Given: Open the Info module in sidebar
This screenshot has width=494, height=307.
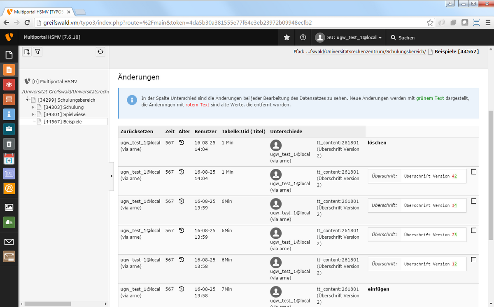Looking at the screenshot, I should (x=9, y=114).
